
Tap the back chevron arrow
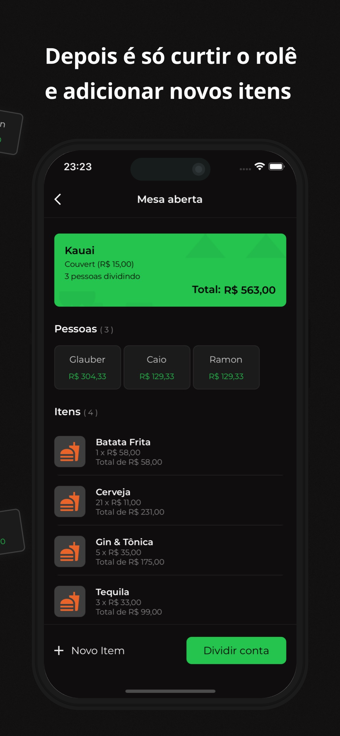(58, 199)
